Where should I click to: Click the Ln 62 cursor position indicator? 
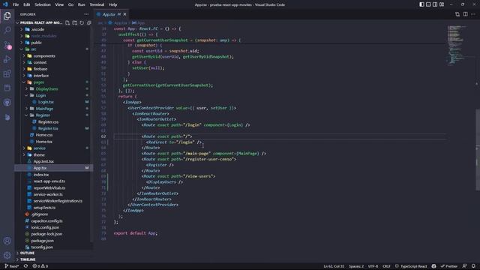pos(334,266)
